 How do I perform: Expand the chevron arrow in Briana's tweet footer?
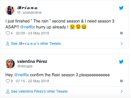(x=122, y=43)
